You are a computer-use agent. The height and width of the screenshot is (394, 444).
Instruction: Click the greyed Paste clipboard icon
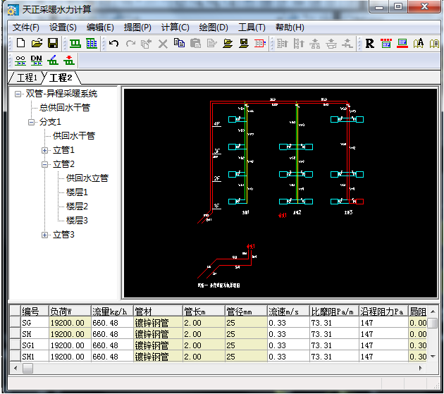point(195,43)
